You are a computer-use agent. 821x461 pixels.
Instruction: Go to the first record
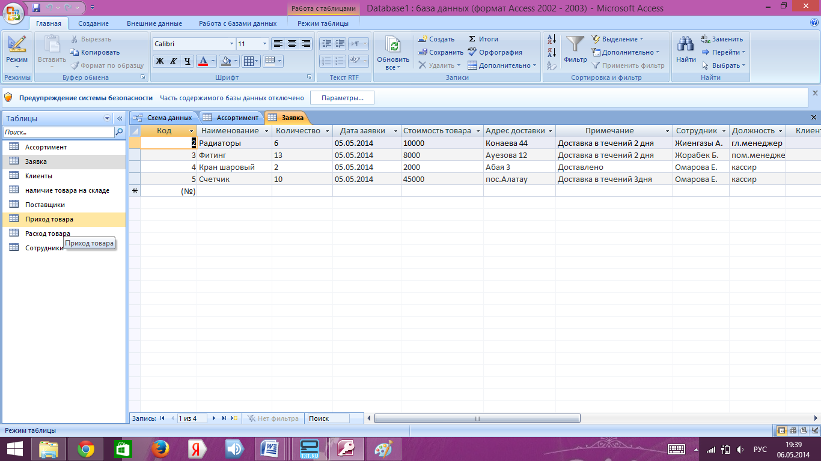tap(162, 418)
